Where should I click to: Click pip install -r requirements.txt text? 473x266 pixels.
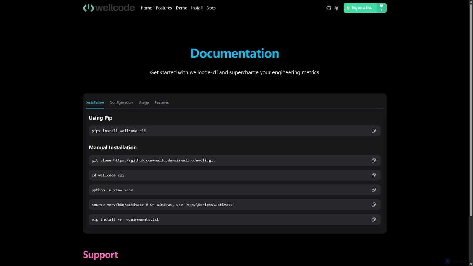[125, 219]
